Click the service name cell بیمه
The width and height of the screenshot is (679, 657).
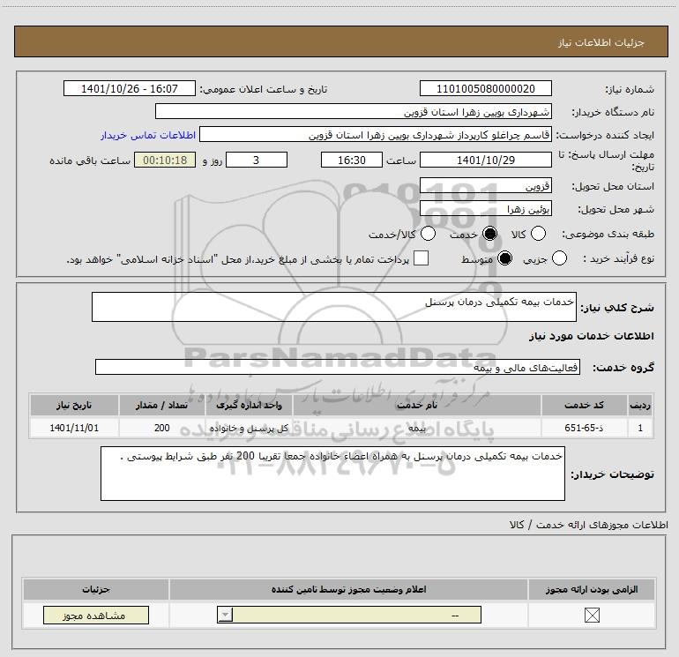click(x=417, y=428)
